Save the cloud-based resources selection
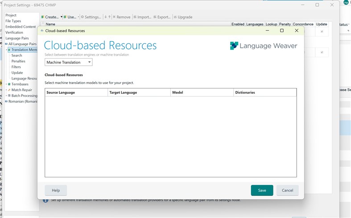The image size is (351, 218). [x=262, y=190]
